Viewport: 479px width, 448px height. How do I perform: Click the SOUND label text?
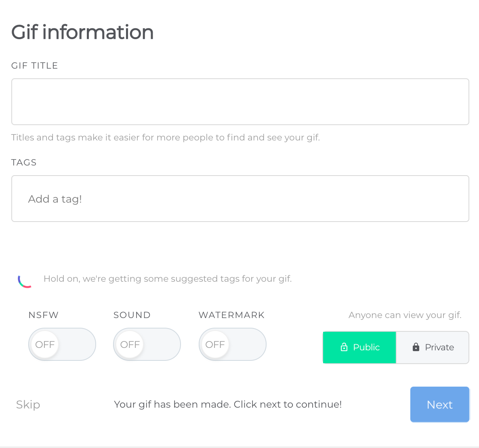pyautogui.click(x=132, y=315)
